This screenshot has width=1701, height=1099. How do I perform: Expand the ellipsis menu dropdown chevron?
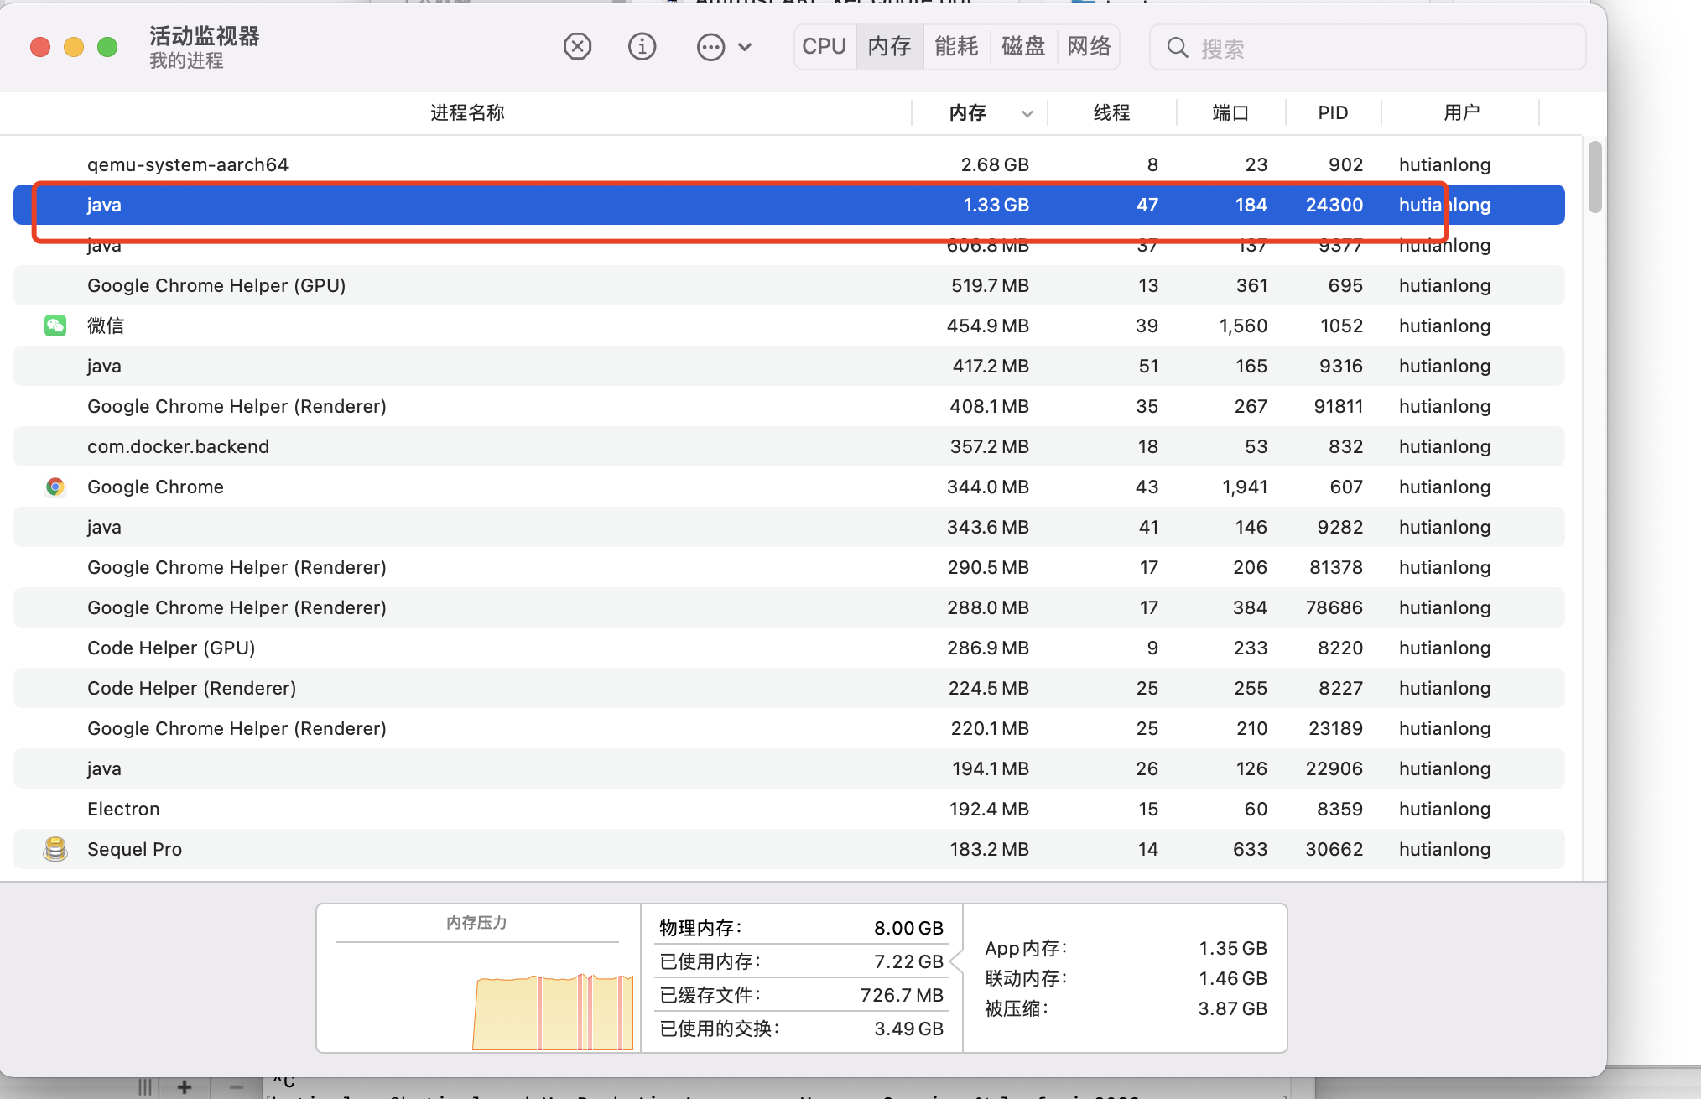(x=745, y=47)
